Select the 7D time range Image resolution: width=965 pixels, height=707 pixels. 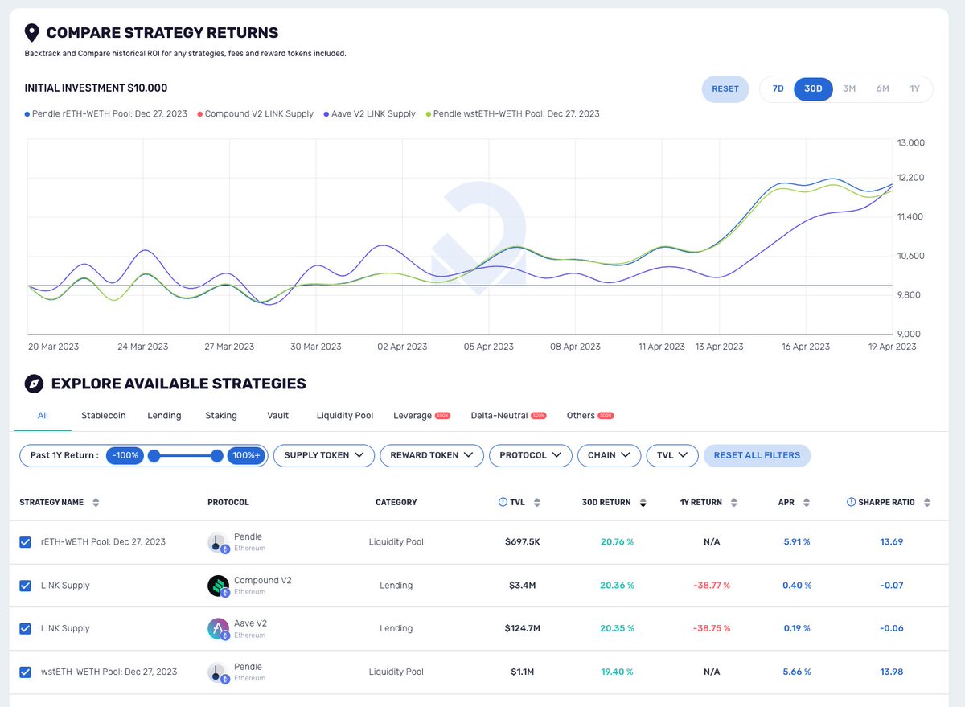778,88
